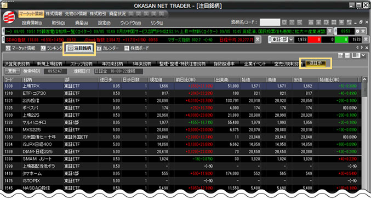Image resolution: width=371 pixels, height=199 pixels.
Task: Open the 資産 menu
Action: click(x=82, y=23)
